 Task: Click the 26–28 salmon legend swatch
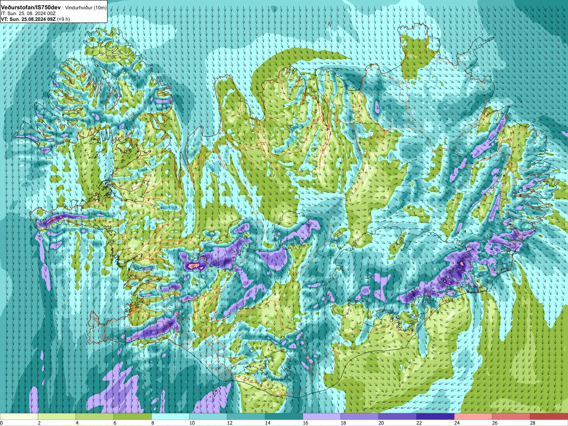[x=511, y=417]
